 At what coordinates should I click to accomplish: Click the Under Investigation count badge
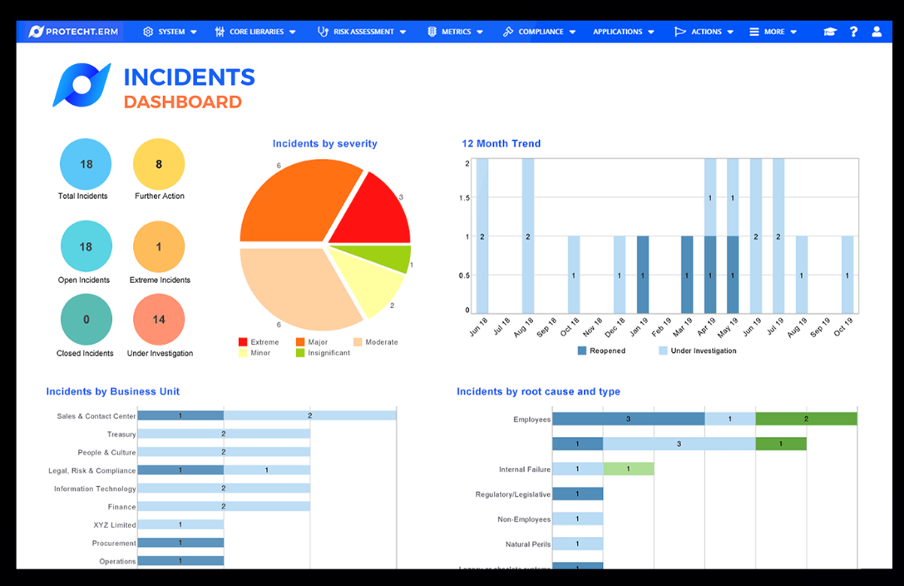click(x=159, y=318)
